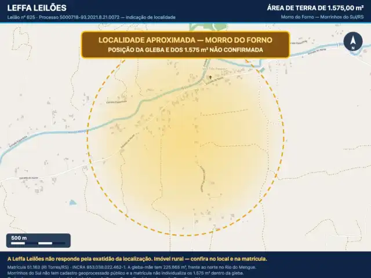The image size is (371, 278).
Task: Click 'POSIÇÃO DA GLEBA E DOS 1.575 m² NÃO CONFIRMADA'
Action: (185, 50)
